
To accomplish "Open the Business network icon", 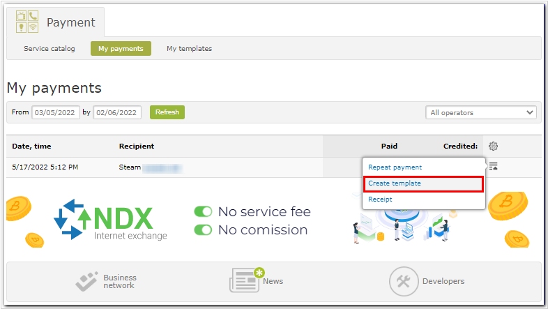I will click(88, 281).
